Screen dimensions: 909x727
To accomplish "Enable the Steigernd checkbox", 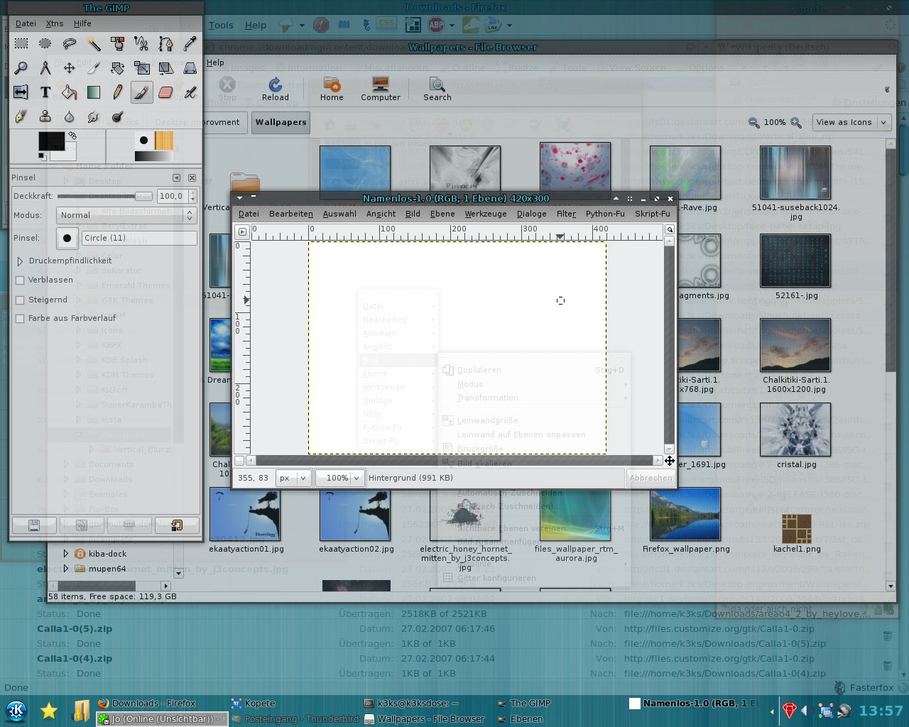I will click(x=20, y=300).
